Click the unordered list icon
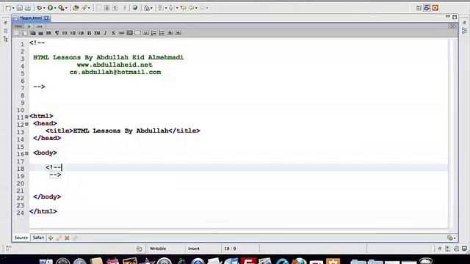This screenshot has height=264, width=470. coord(162,33)
